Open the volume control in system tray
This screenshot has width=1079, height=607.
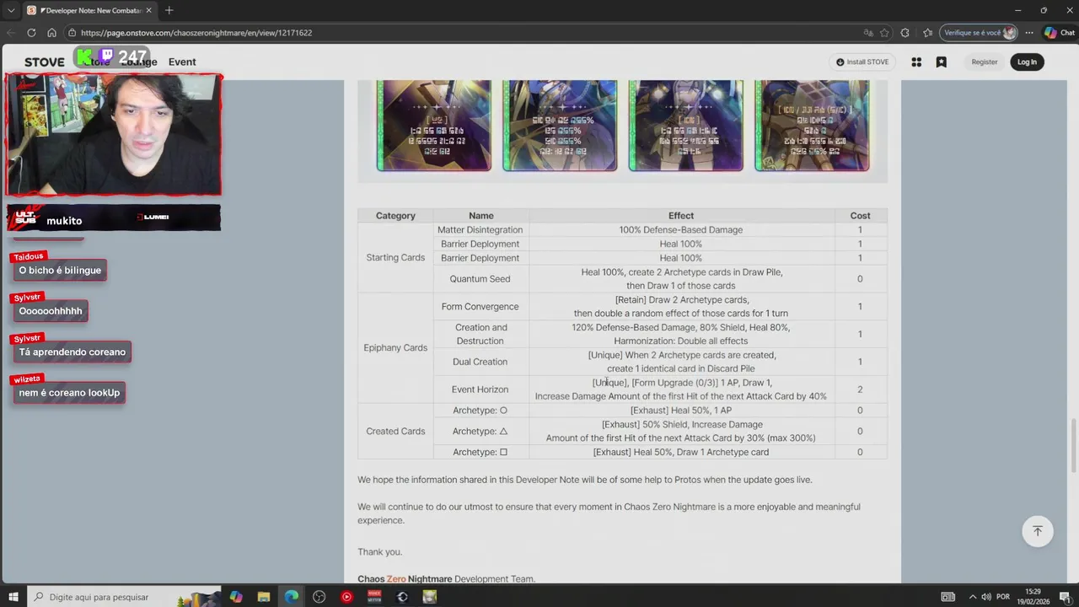[985, 597]
